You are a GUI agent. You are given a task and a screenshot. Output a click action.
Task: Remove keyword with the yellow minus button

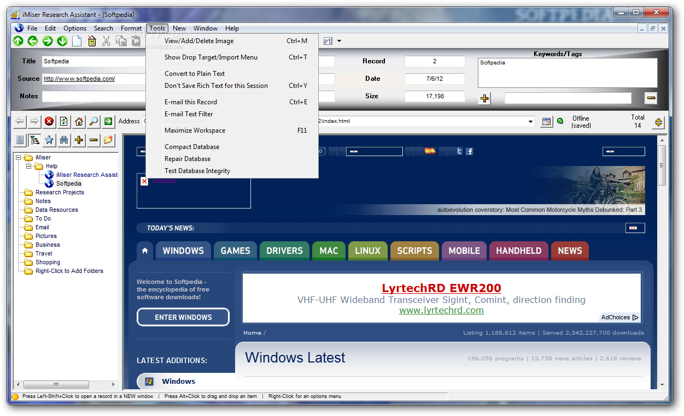click(x=651, y=98)
